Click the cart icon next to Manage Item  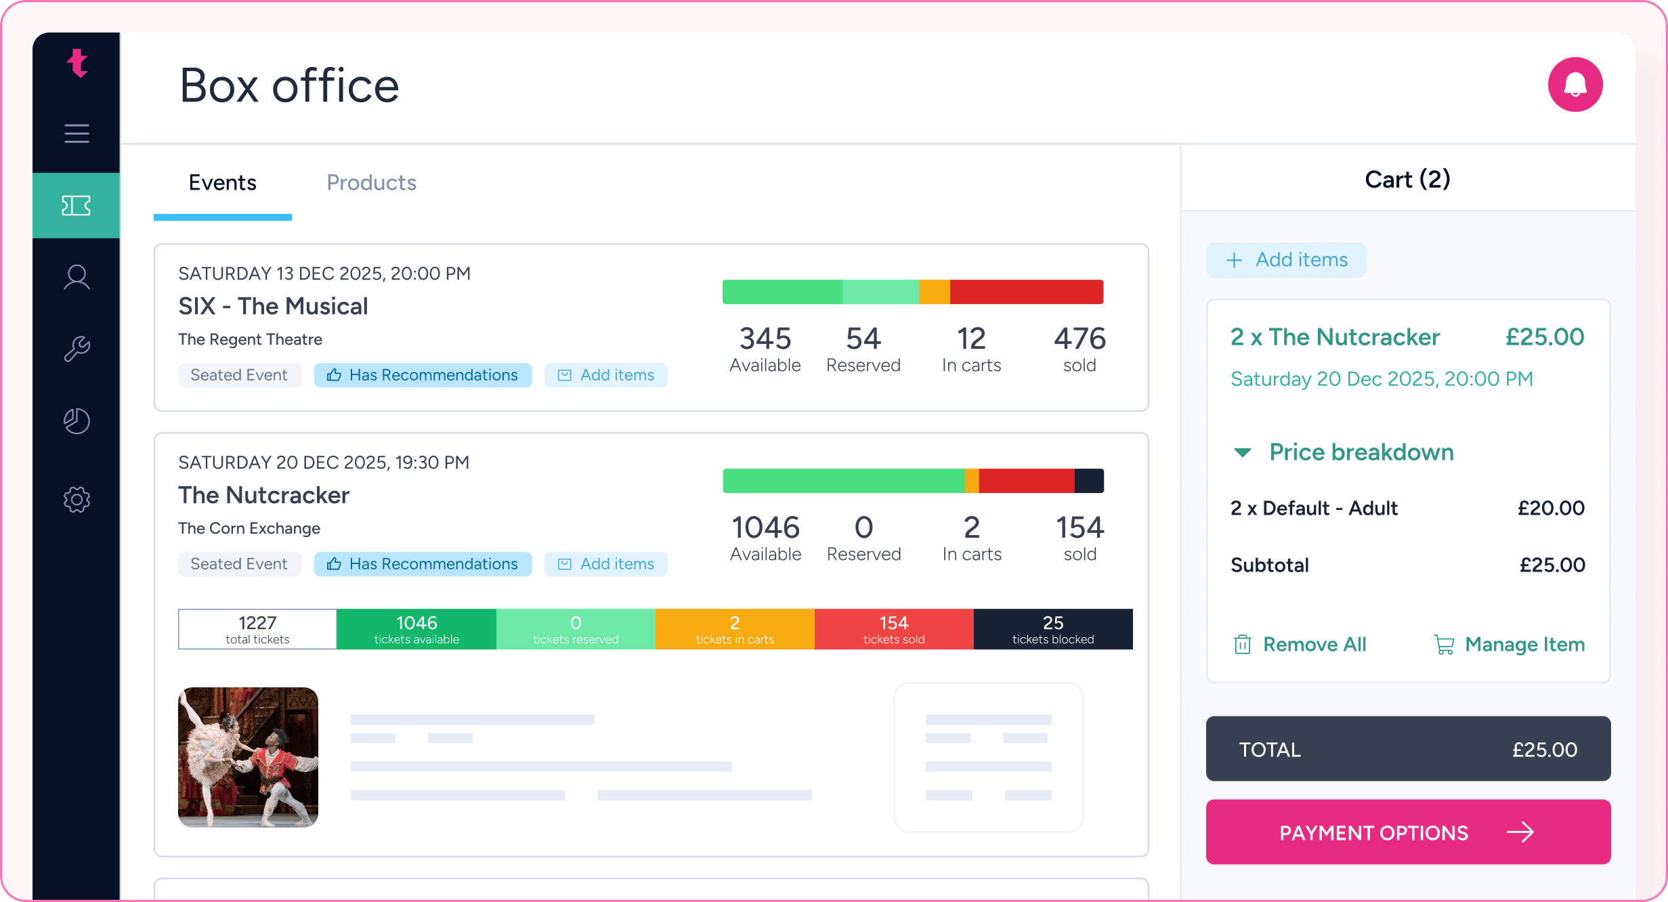tap(1445, 644)
